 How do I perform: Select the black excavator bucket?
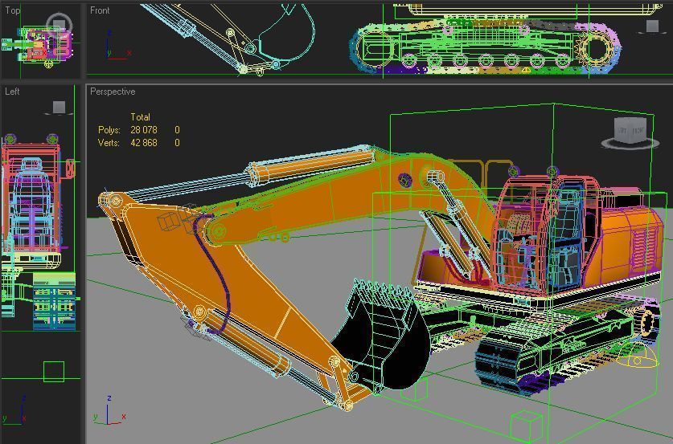[383, 336]
